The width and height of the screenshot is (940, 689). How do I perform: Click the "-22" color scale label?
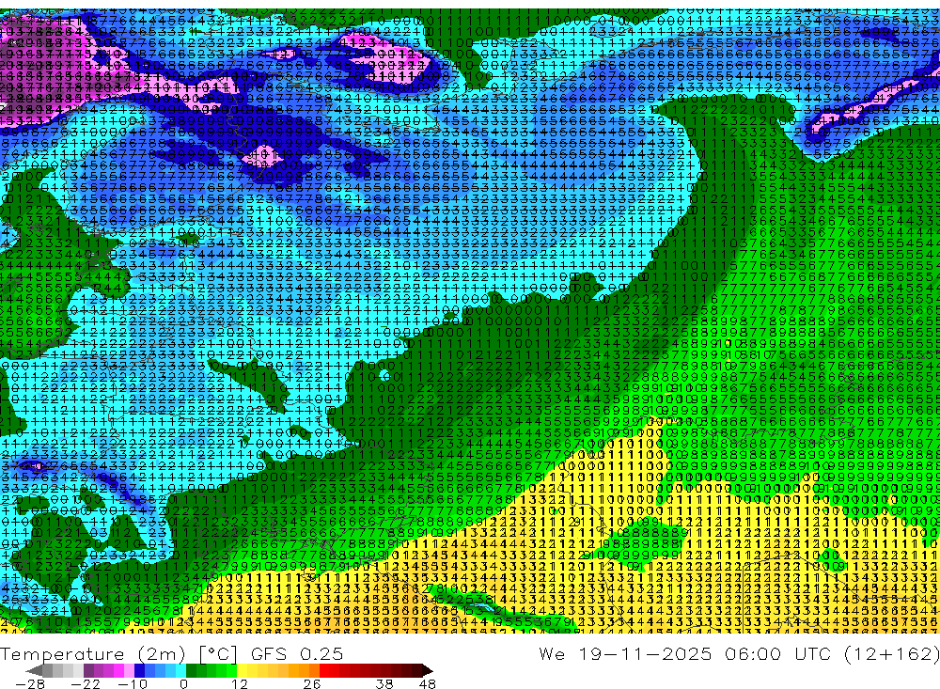86,684
